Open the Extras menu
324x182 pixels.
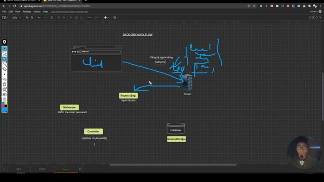pyautogui.click(x=37, y=12)
